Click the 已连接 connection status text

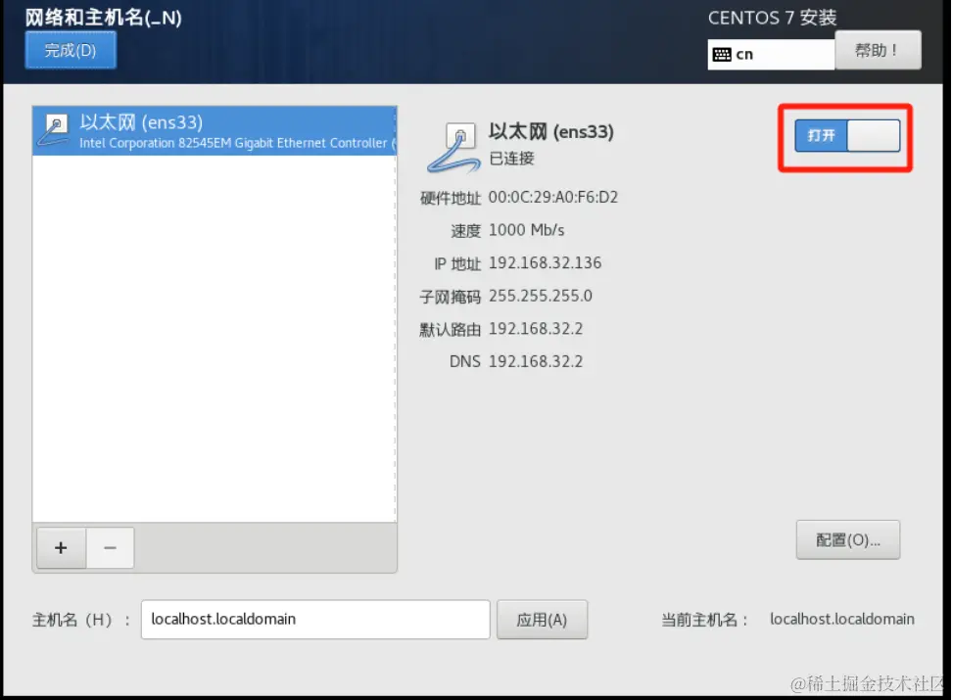[x=511, y=159]
